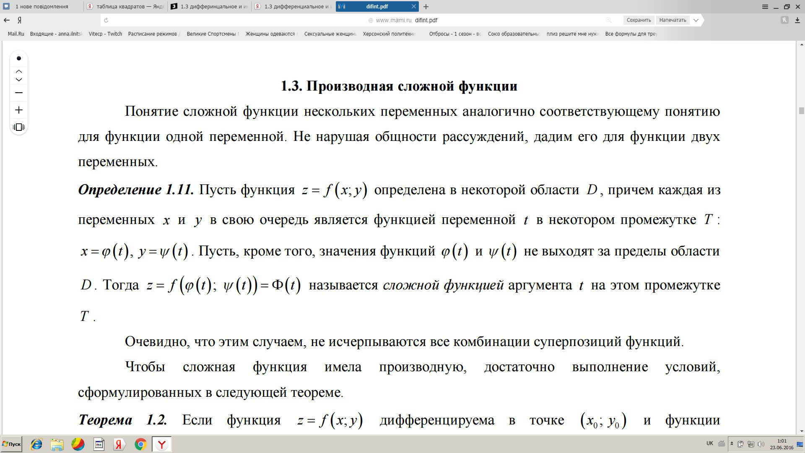
Task: Click the UK language indicator
Action: click(710, 443)
